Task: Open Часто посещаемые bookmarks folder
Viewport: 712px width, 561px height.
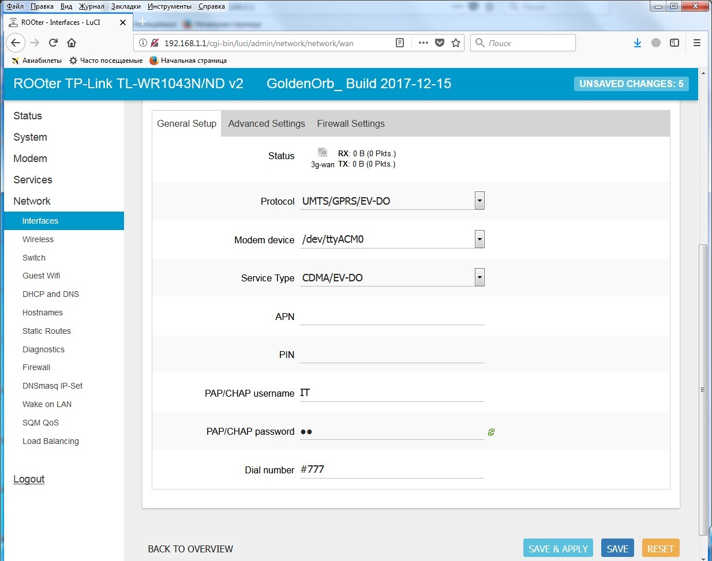Action: tap(106, 60)
